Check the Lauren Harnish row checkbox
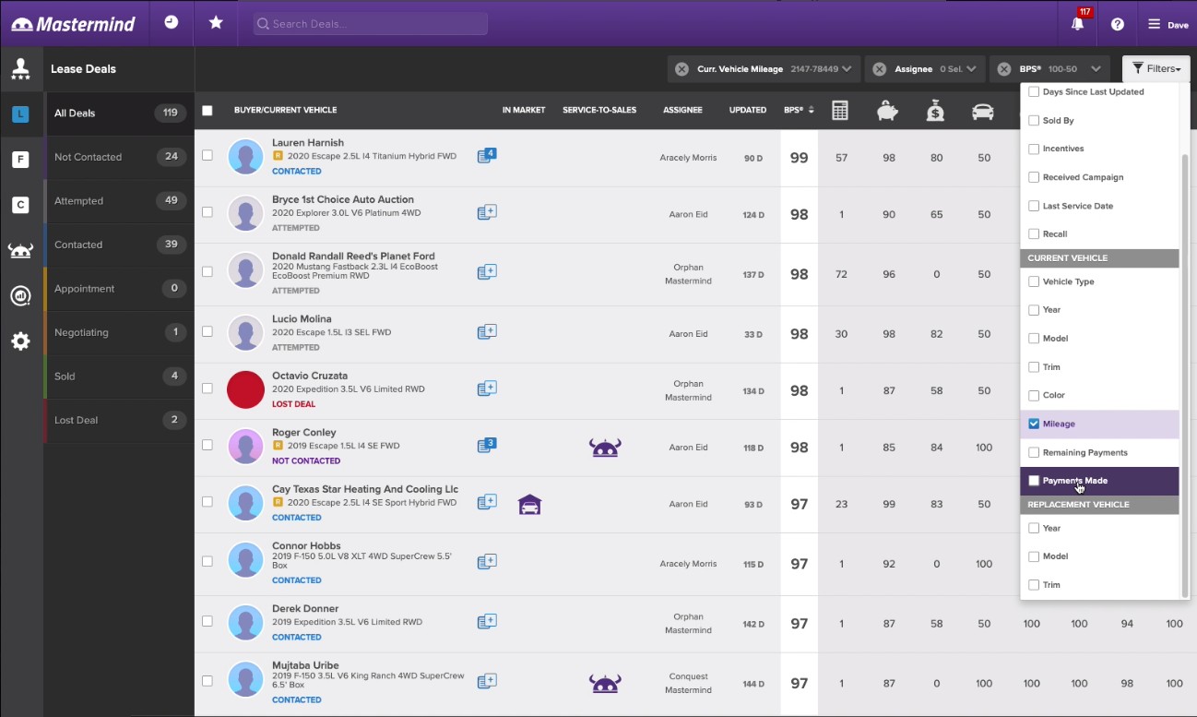Image resolution: width=1197 pixels, height=717 pixels. pos(207,155)
